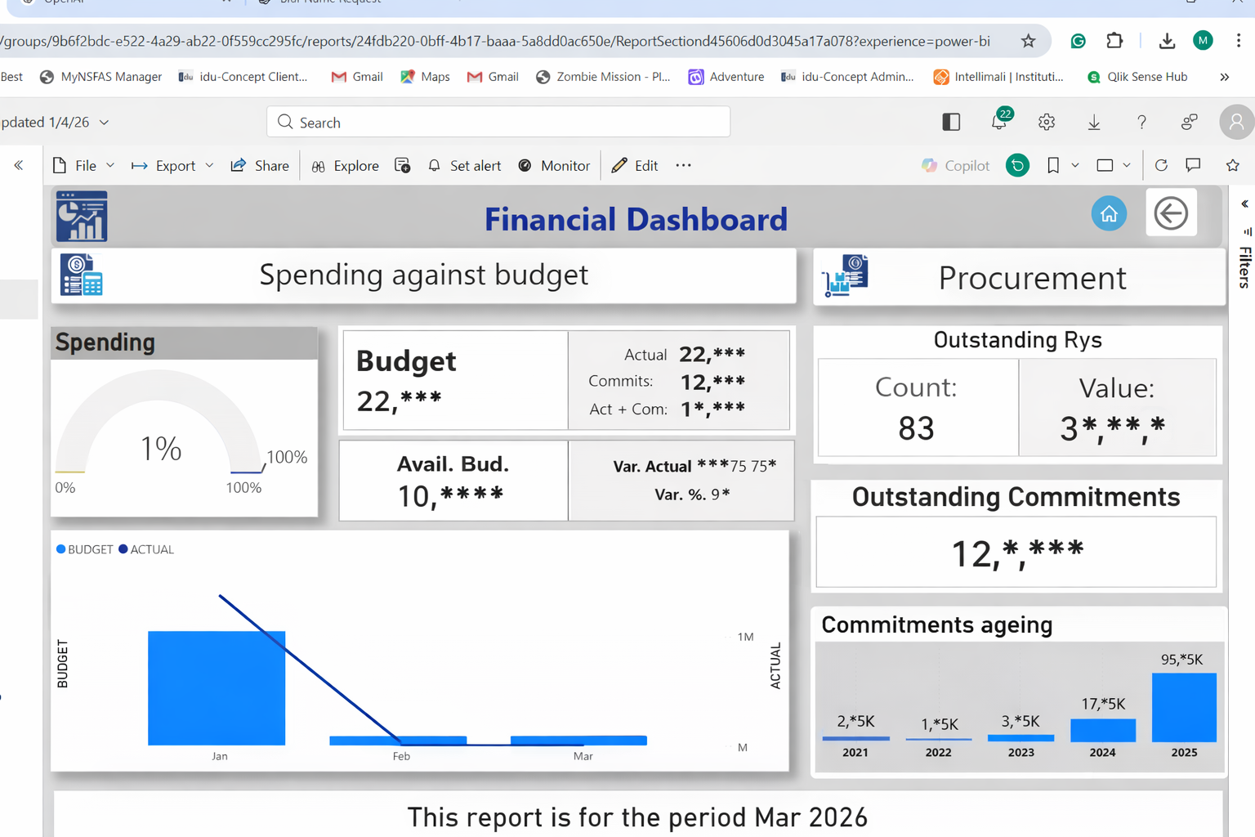Screen dimensions: 1255x837
Task: Click inside the Search field
Action: (498, 121)
